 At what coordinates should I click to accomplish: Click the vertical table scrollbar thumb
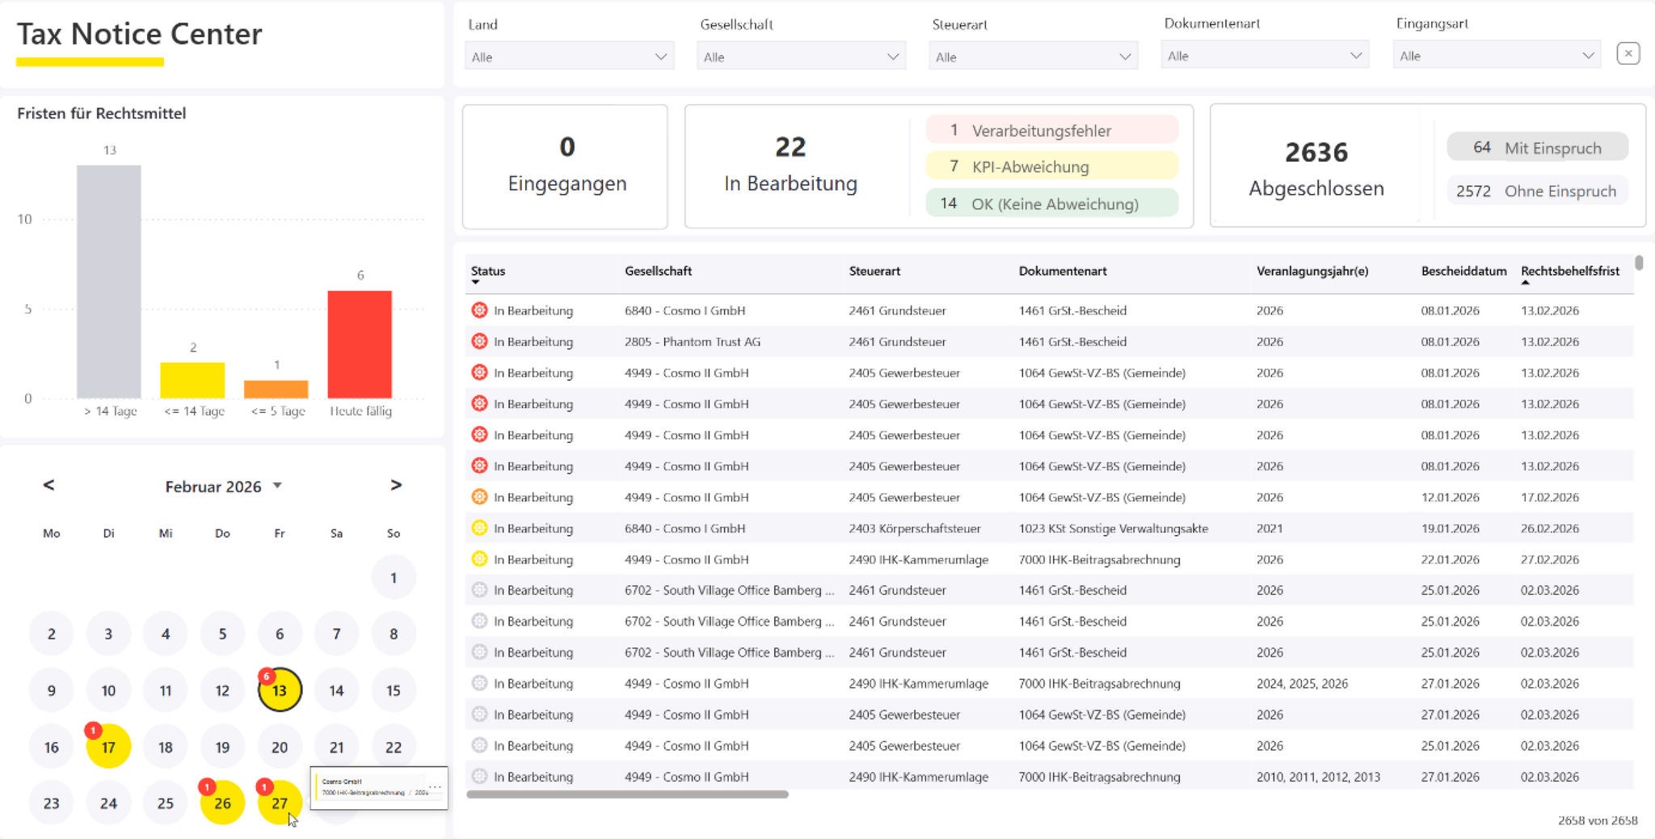click(1639, 263)
